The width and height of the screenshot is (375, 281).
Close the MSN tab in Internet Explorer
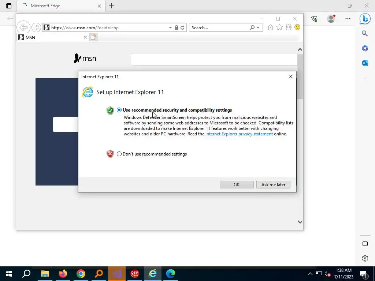[85, 38]
